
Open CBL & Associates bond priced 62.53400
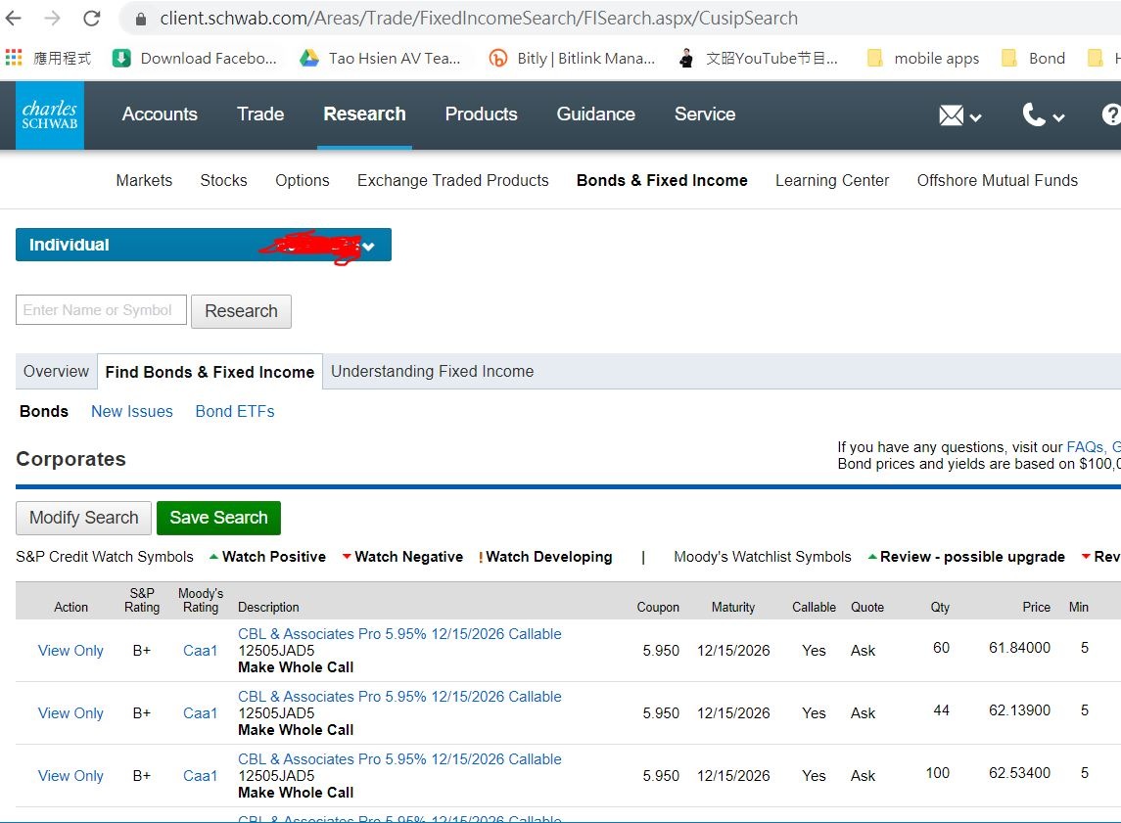coord(399,760)
